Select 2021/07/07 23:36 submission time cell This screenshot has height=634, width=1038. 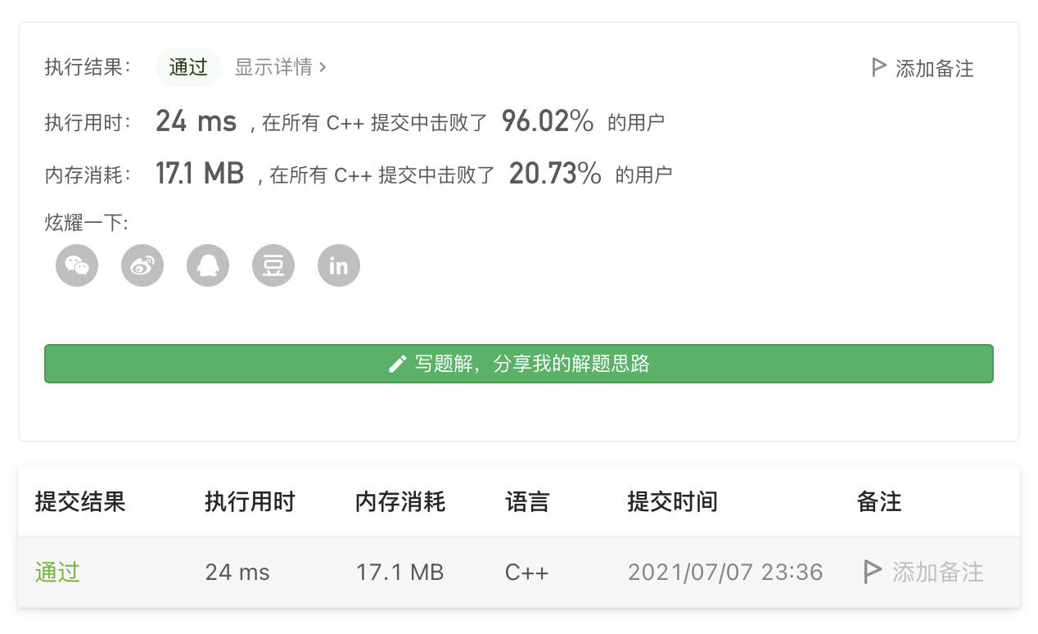coord(725,572)
